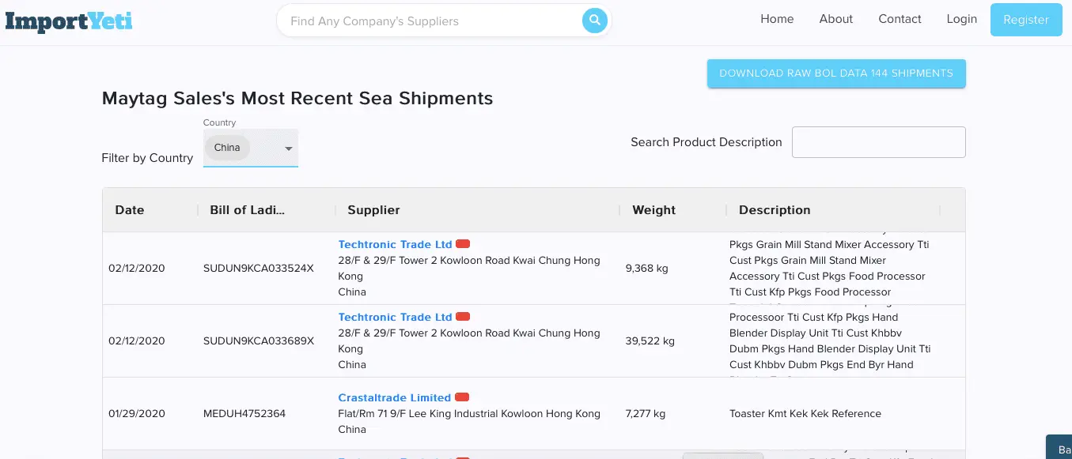Click the Bill of Lading column header

pyautogui.click(x=247, y=210)
